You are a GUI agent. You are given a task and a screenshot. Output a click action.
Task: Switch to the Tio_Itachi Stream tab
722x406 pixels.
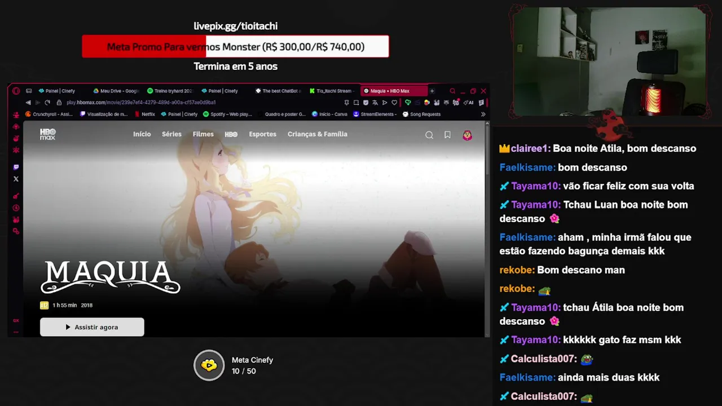332,91
